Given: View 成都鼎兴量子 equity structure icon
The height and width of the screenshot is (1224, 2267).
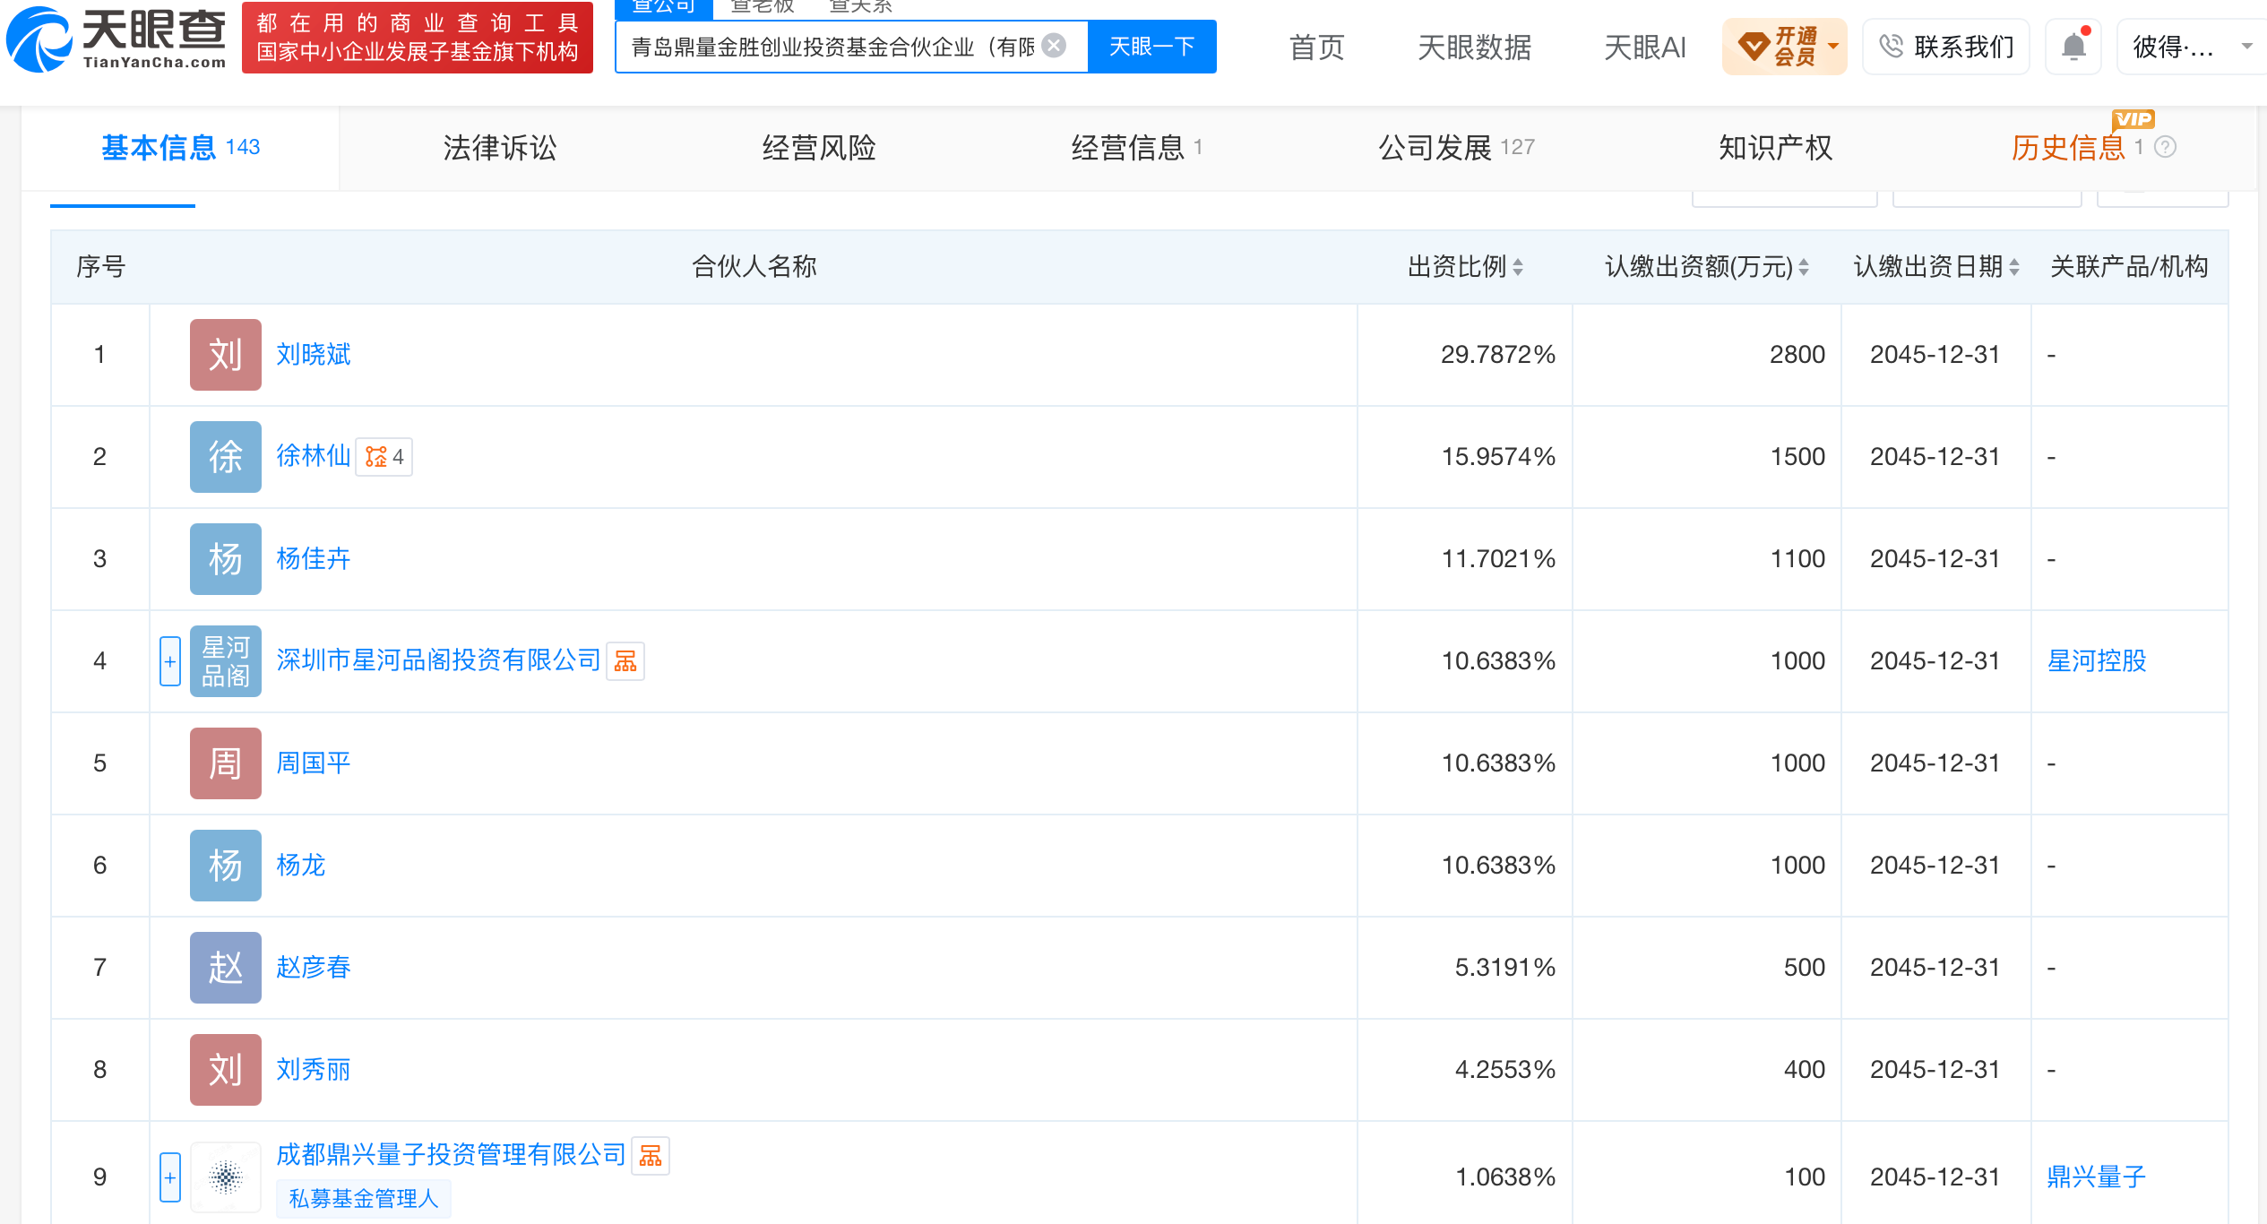Looking at the screenshot, I should 651,1156.
